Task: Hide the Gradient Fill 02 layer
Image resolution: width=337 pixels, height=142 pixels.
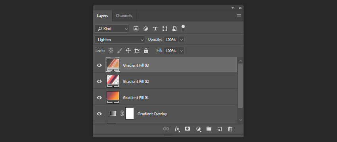Action: pos(99,82)
